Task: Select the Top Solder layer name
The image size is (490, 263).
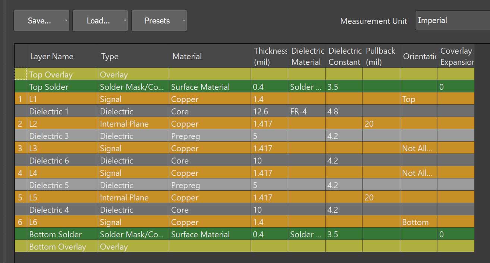Action: [x=49, y=87]
